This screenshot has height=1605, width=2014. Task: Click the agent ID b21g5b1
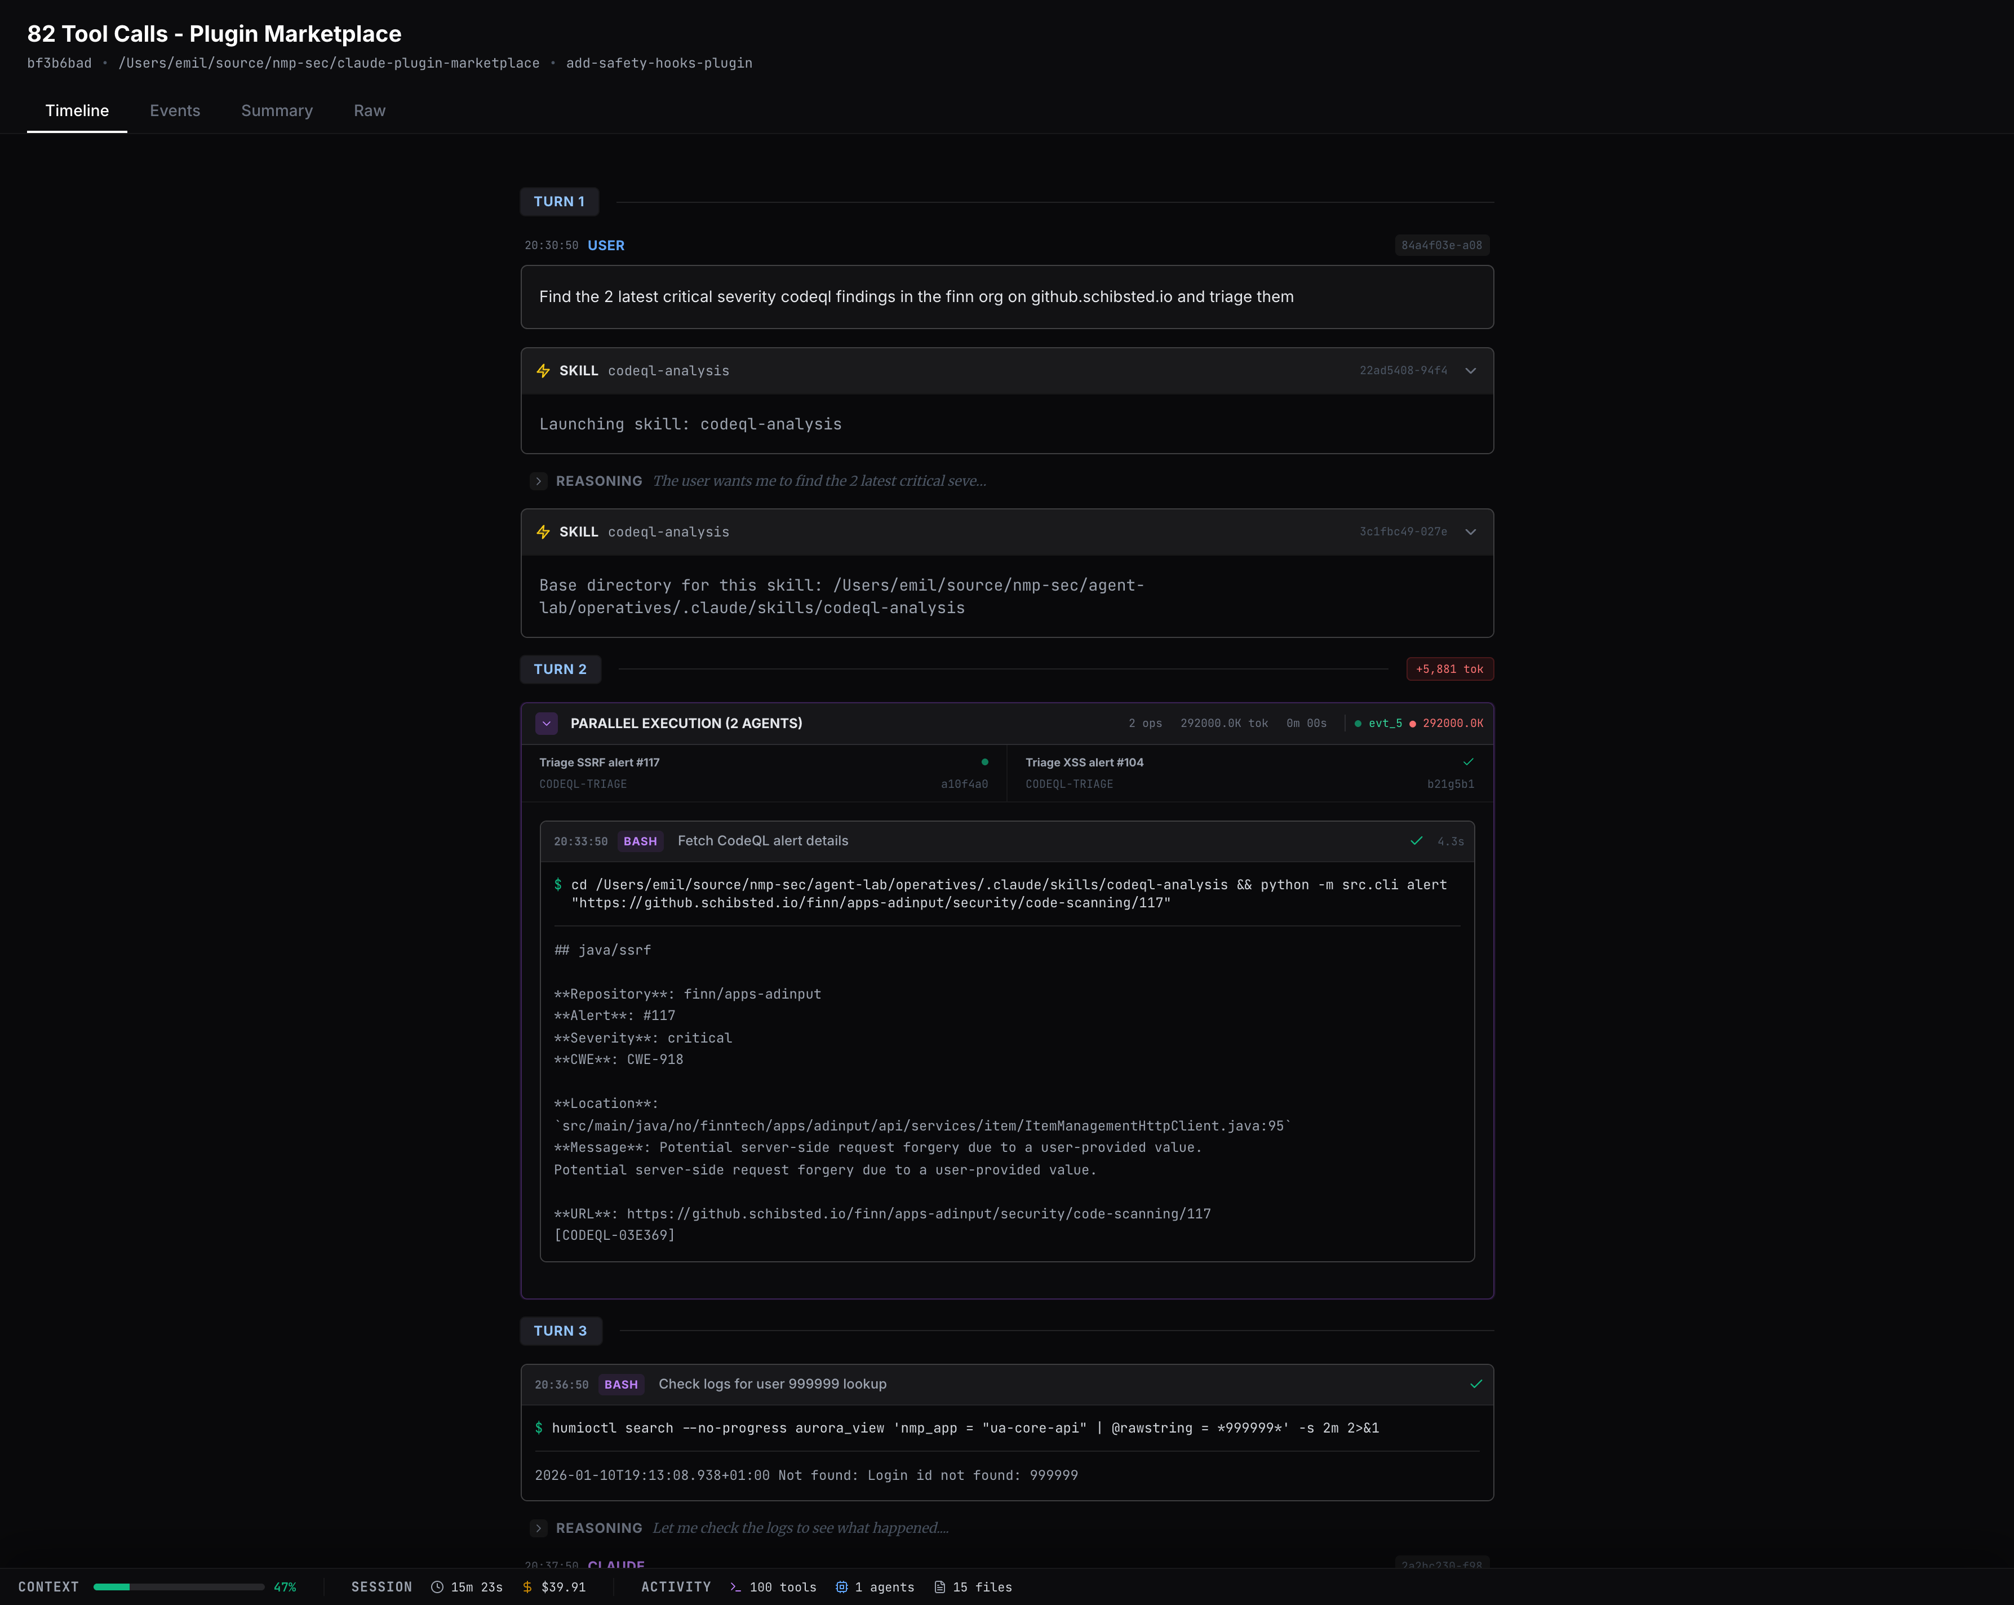(x=1450, y=784)
